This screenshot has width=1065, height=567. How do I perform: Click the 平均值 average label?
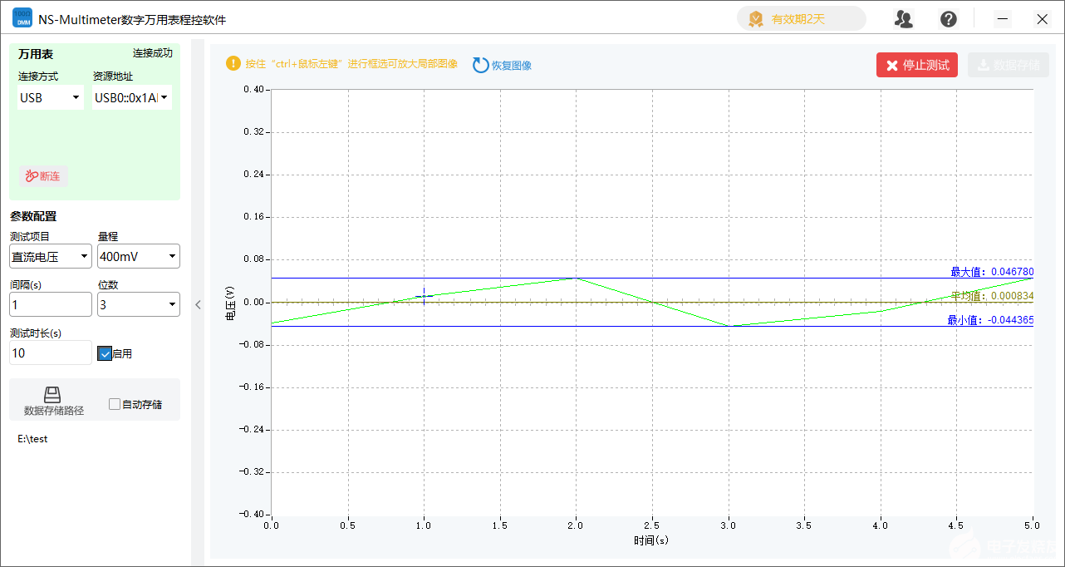992,296
